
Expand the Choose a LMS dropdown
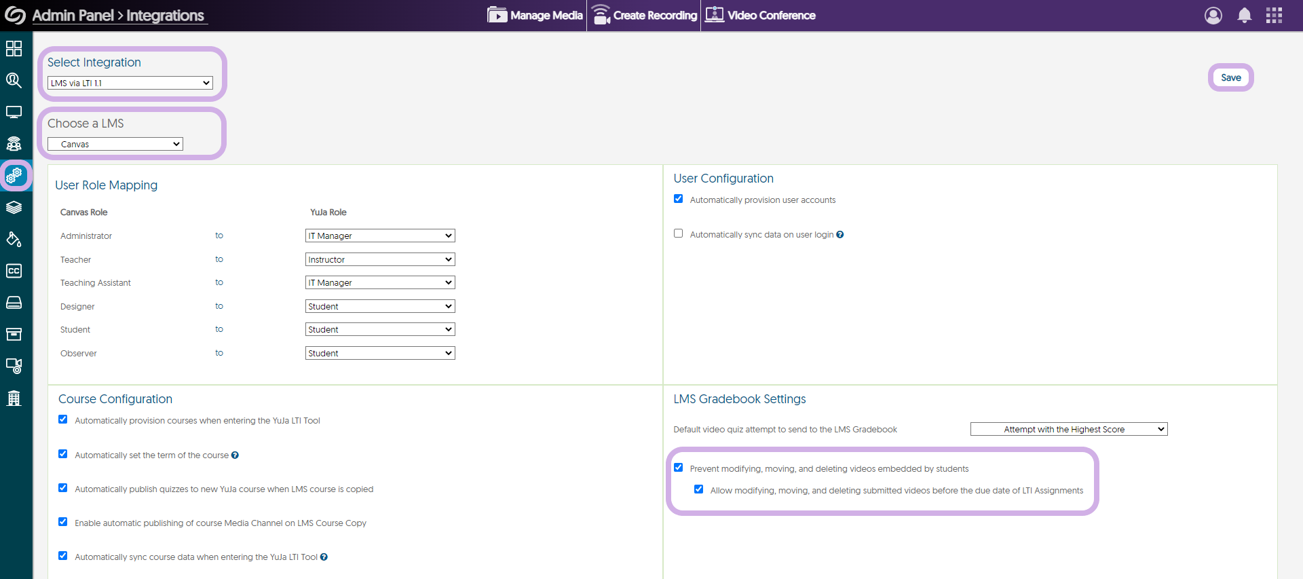pos(115,144)
